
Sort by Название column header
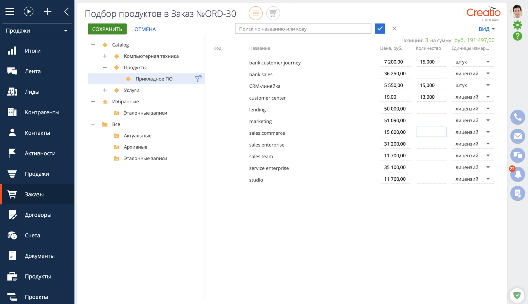260,48
